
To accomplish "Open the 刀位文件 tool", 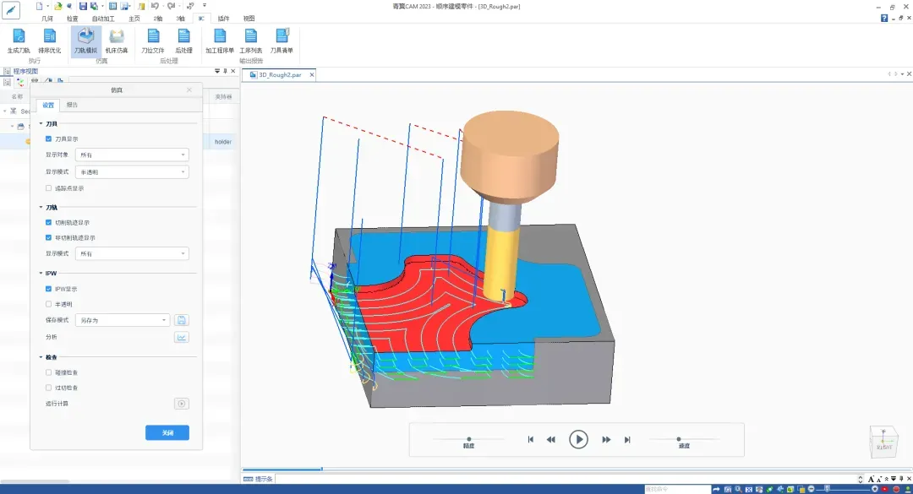I will [x=153, y=41].
